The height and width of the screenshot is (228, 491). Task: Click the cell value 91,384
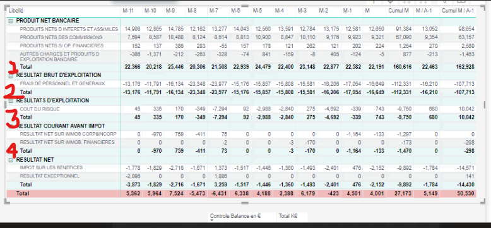coord(404,29)
